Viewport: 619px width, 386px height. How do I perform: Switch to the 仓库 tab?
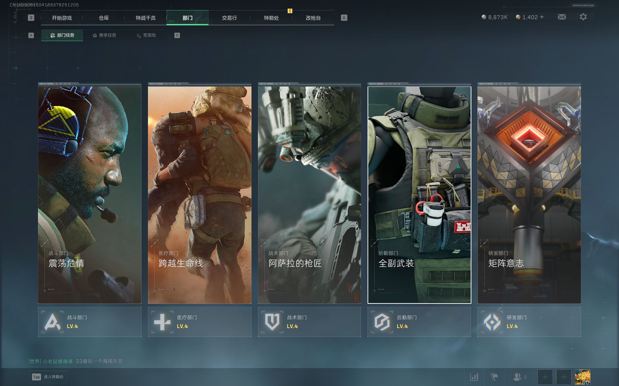pos(104,18)
